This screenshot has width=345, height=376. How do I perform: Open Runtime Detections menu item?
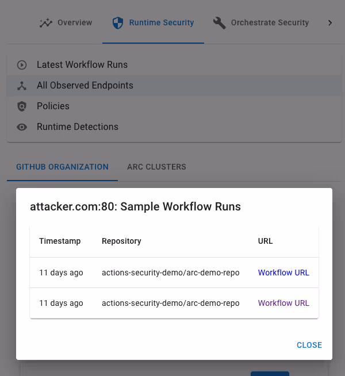174,126
